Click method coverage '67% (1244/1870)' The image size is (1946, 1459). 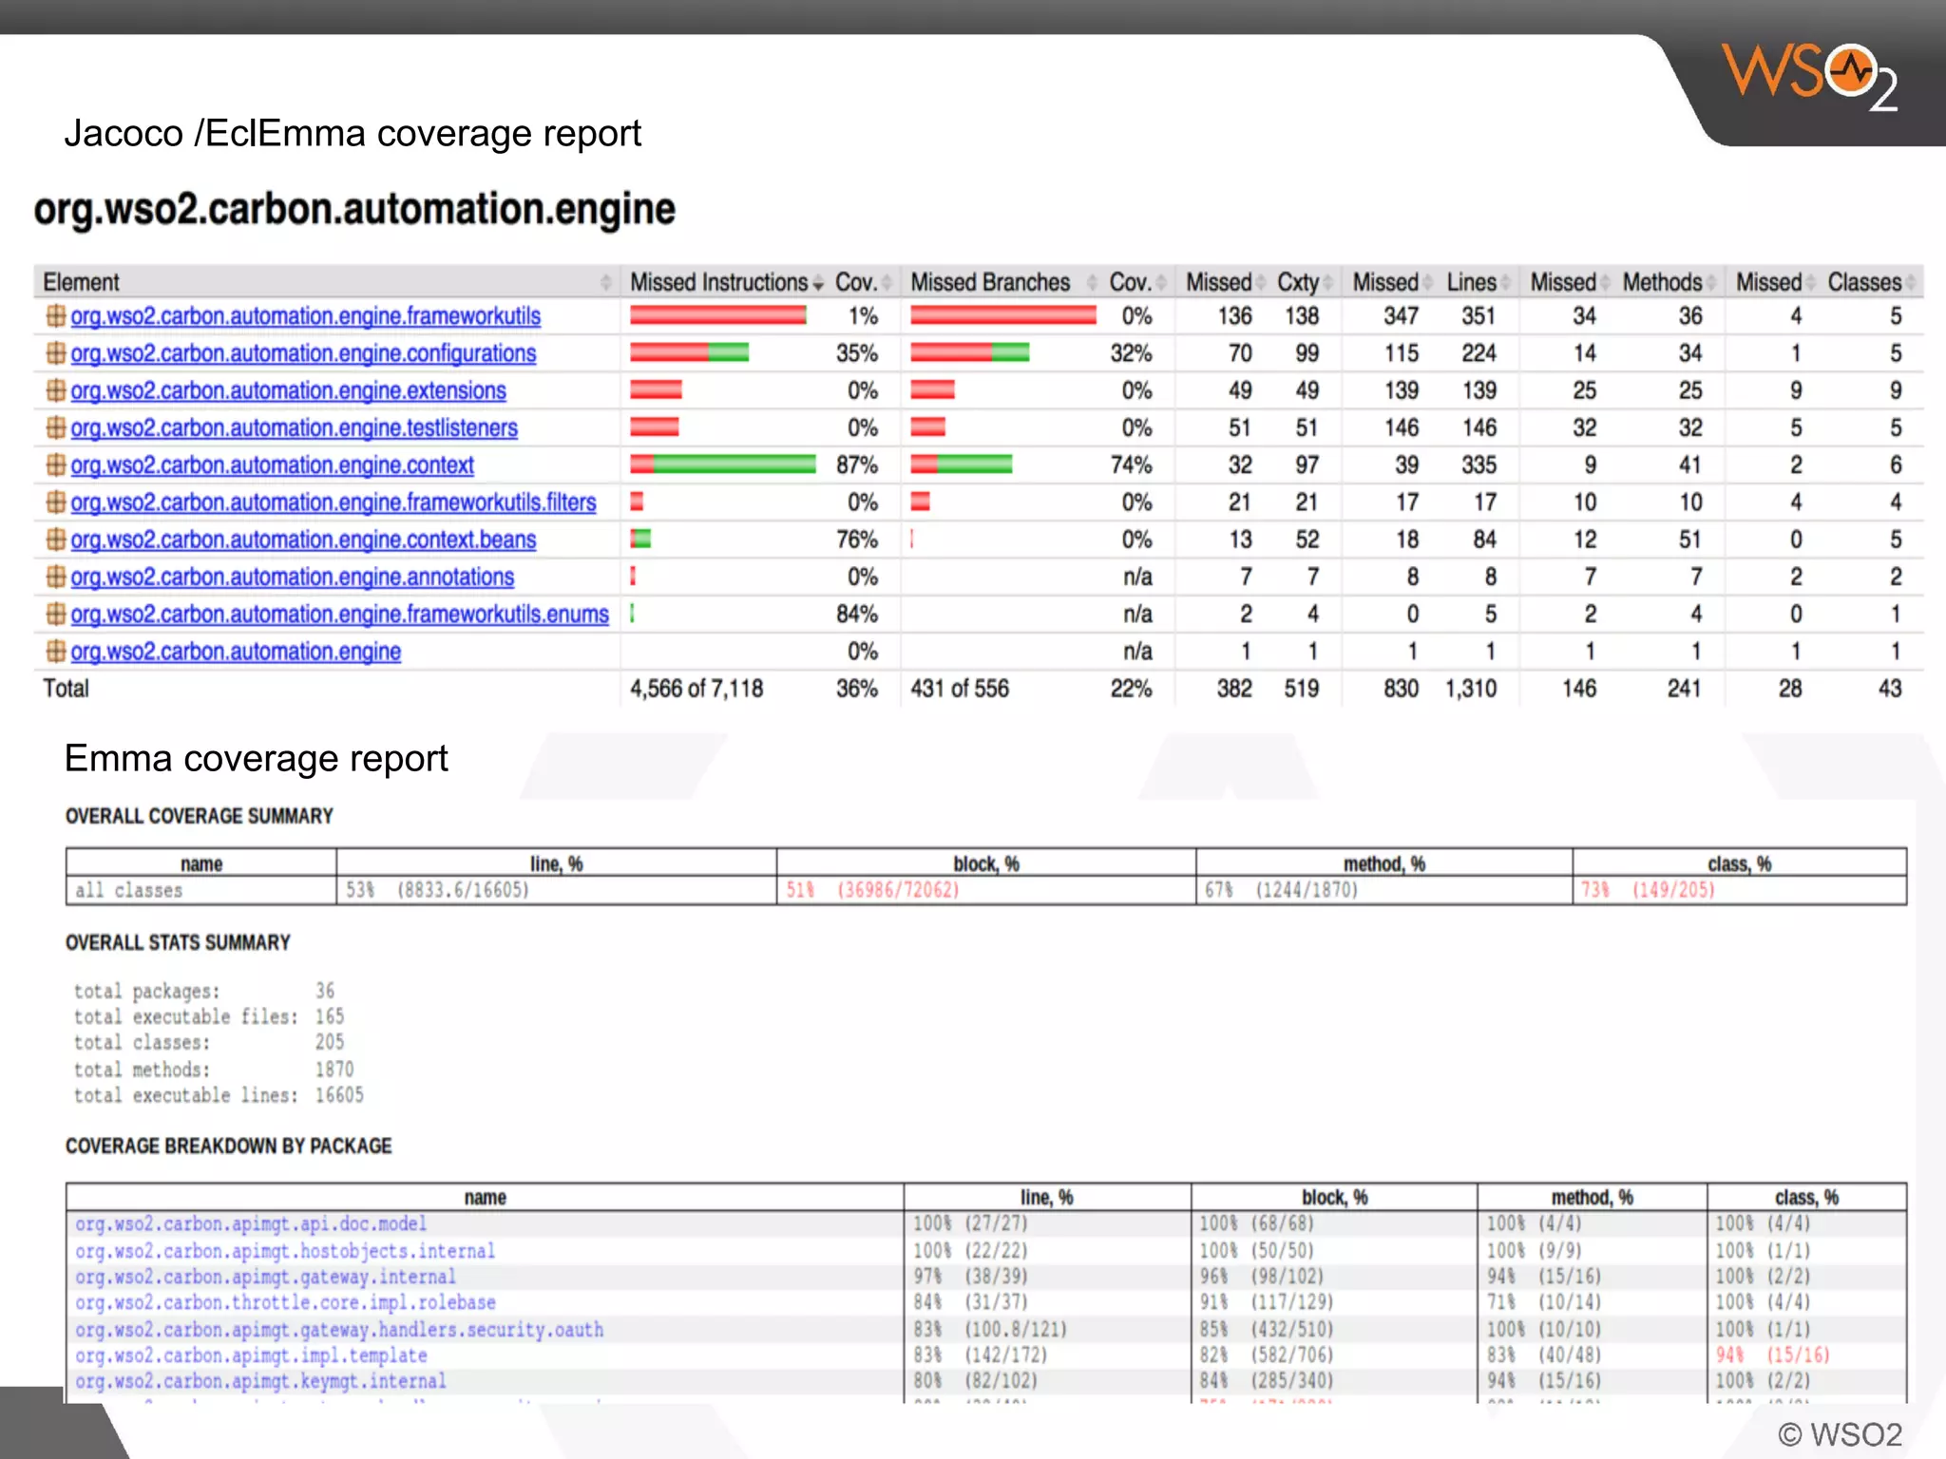point(1281,890)
